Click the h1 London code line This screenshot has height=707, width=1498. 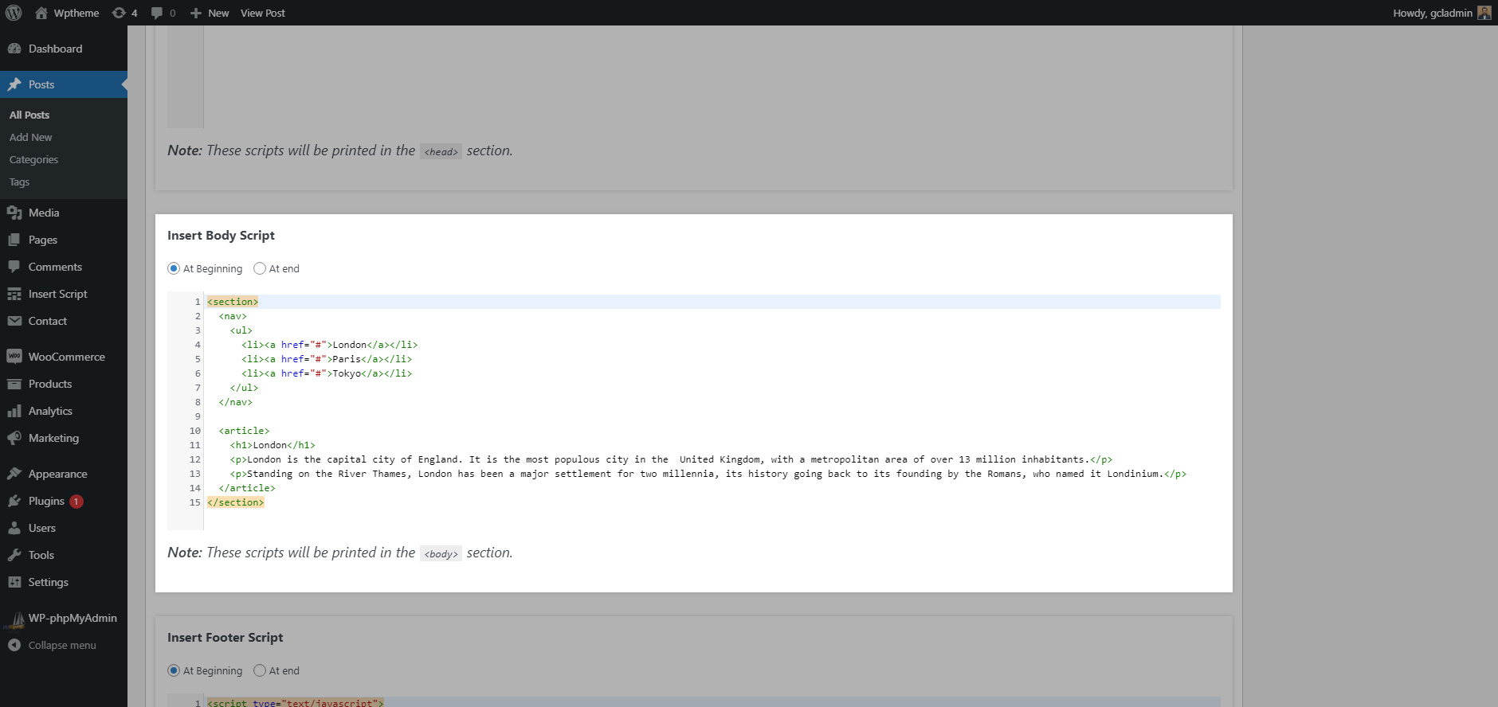[273, 445]
